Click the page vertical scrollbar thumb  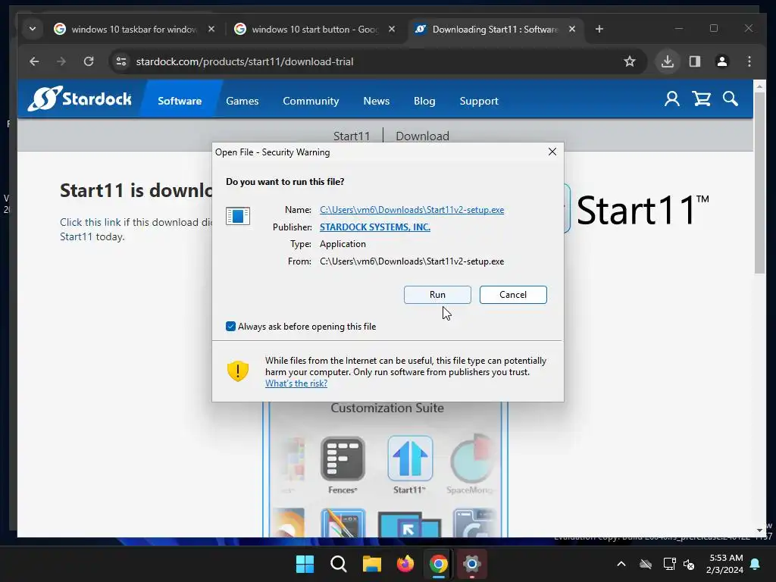pyautogui.click(x=759, y=182)
